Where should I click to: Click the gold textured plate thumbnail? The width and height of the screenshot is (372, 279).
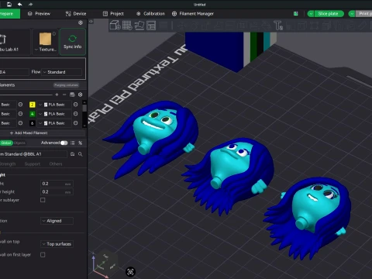pos(45,39)
